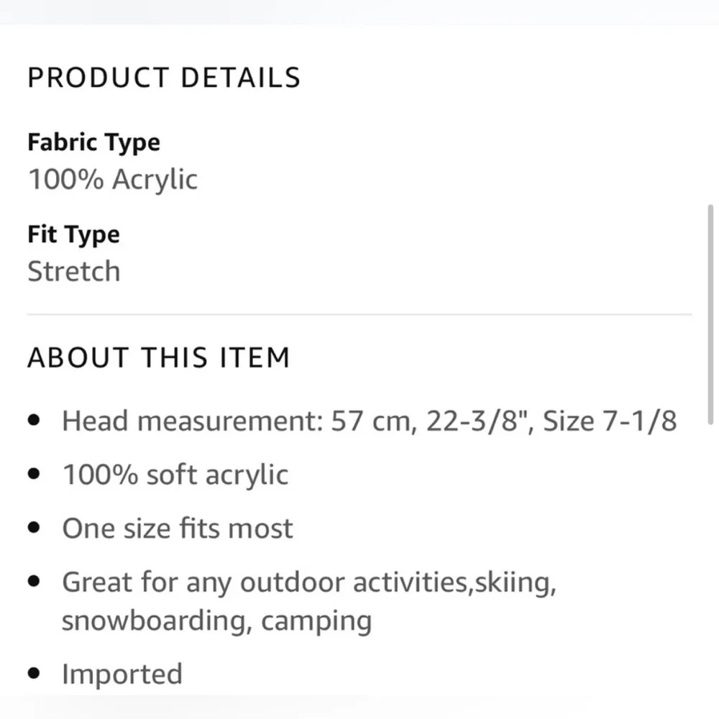Click the bullet dot before Head measurement
719x719 pixels.
[x=35, y=420]
